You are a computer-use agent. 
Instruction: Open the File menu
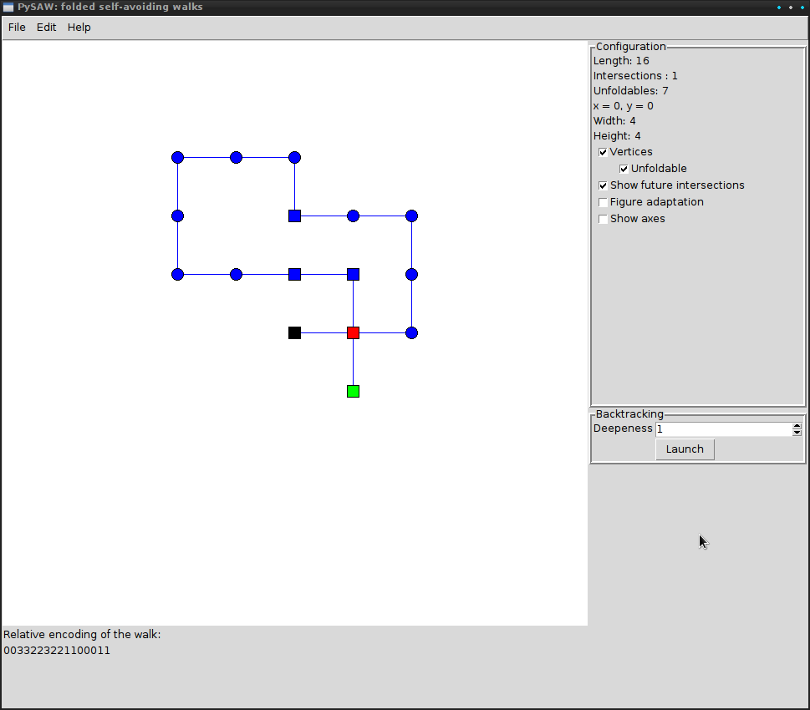[17, 28]
